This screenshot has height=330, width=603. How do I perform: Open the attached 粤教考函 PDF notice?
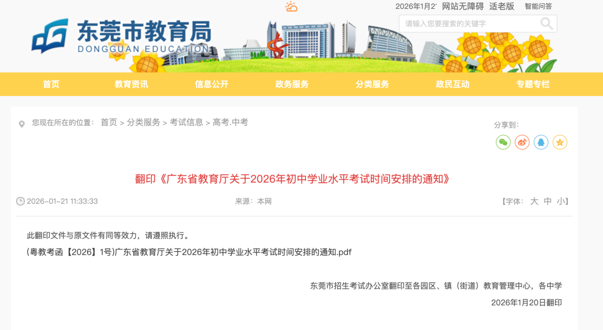(189, 252)
